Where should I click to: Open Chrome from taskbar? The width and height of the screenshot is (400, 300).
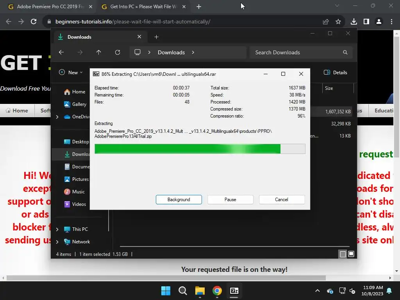point(217,291)
